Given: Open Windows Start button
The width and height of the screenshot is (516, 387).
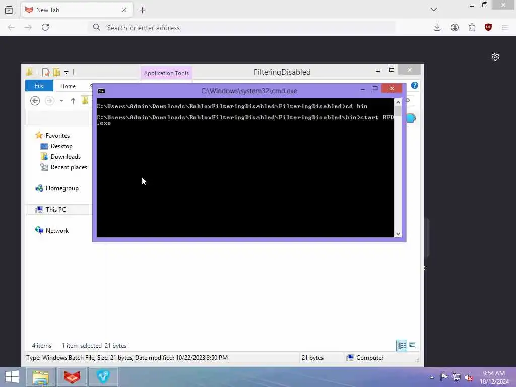Looking at the screenshot, I should pyautogui.click(x=12, y=377).
